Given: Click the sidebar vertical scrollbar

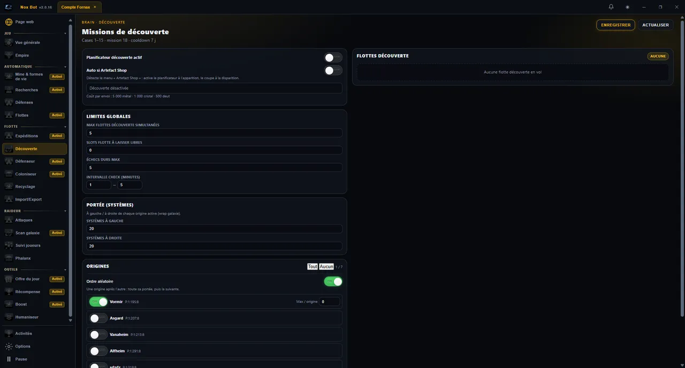Looking at the screenshot, I should pyautogui.click(x=71, y=170).
